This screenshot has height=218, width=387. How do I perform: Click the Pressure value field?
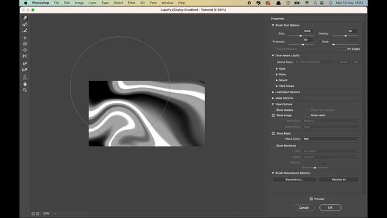(308, 40)
